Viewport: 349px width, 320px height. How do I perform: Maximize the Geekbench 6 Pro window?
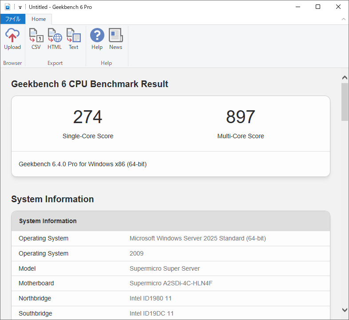click(318, 7)
